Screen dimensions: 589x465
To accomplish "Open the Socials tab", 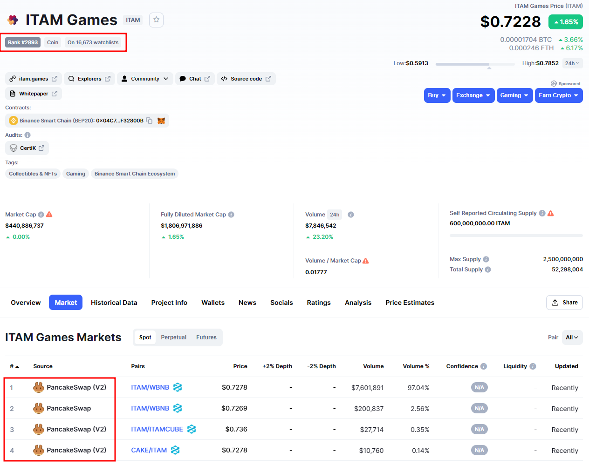I will point(281,303).
